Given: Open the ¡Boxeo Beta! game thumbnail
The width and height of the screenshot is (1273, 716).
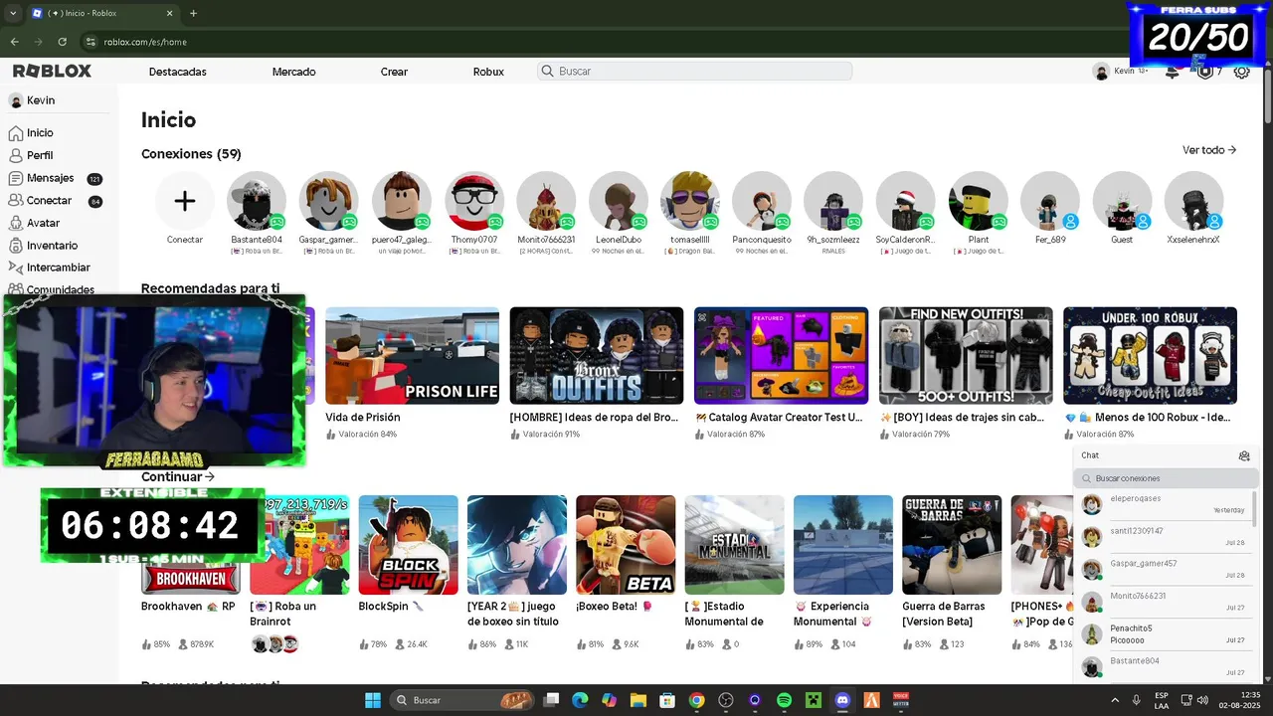Looking at the screenshot, I should coord(626,545).
